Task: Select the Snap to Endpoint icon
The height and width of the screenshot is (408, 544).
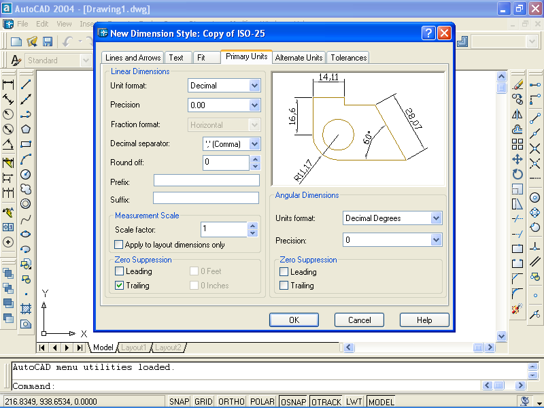Action: [534, 118]
